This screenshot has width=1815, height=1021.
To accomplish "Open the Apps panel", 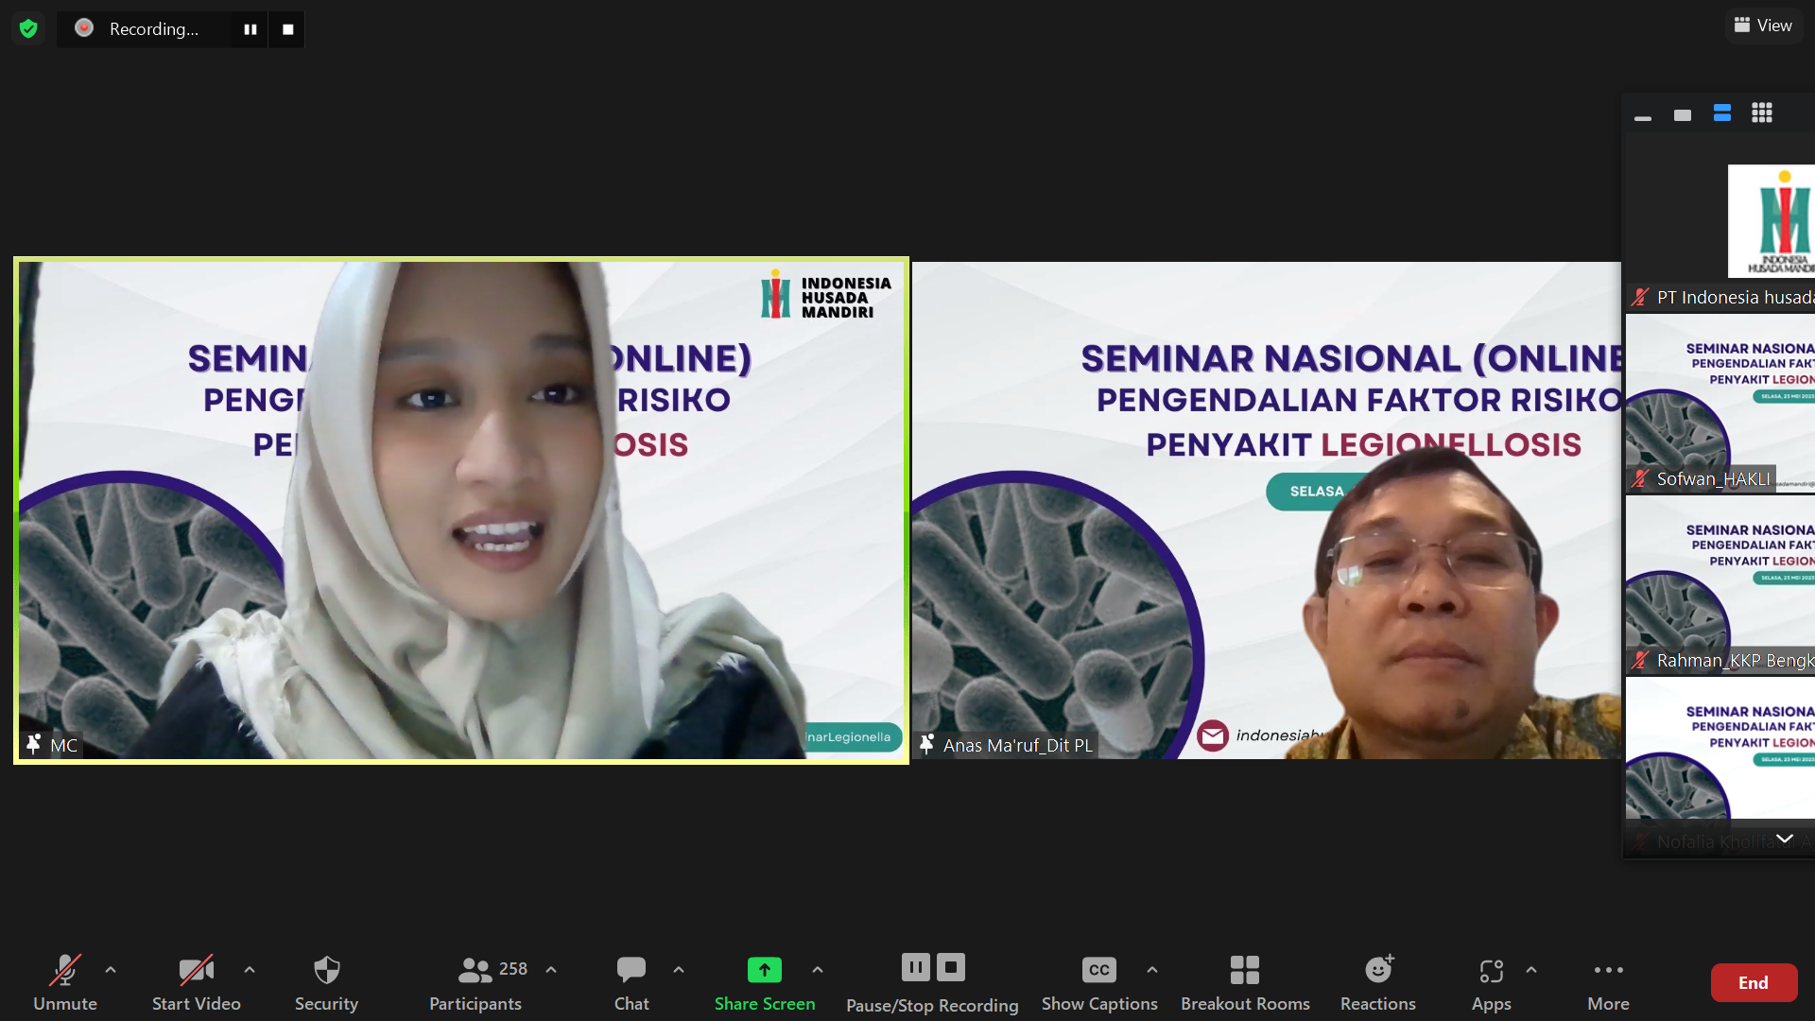I will pos(1491,983).
